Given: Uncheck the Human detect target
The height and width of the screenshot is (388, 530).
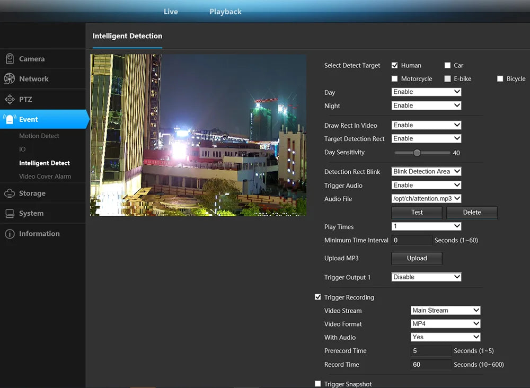Looking at the screenshot, I should [395, 65].
